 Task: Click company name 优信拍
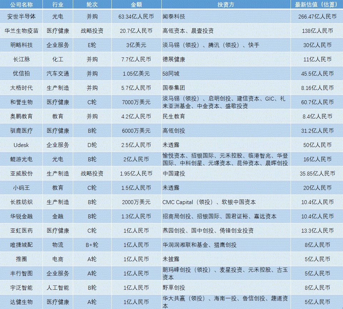[21, 74]
